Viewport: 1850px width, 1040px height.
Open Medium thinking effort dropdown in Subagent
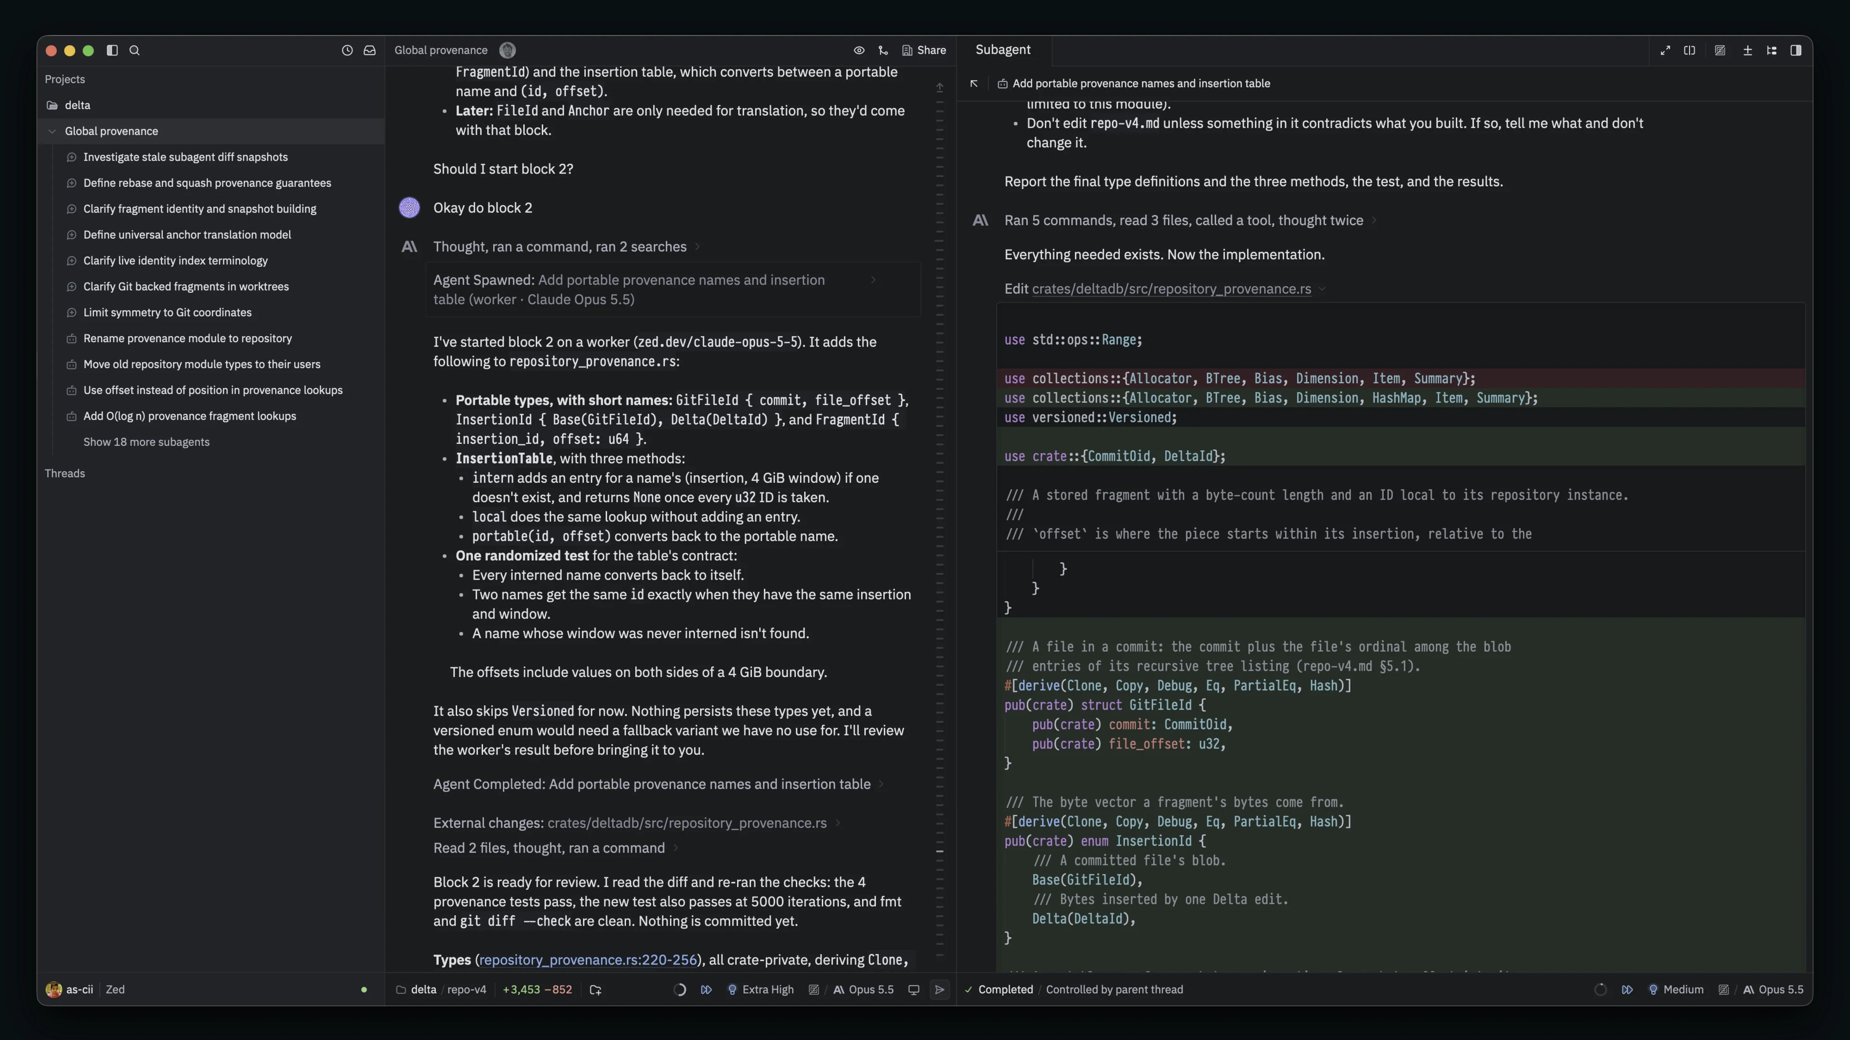(1676, 990)
